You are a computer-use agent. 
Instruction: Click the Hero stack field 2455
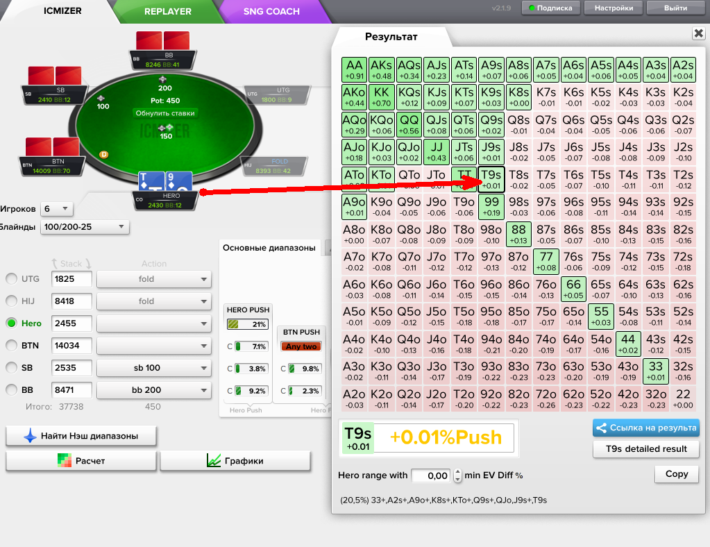71,323
